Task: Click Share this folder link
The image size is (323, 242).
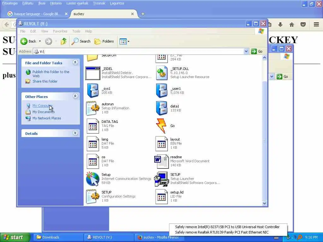Action: click(x=45, y=81)
